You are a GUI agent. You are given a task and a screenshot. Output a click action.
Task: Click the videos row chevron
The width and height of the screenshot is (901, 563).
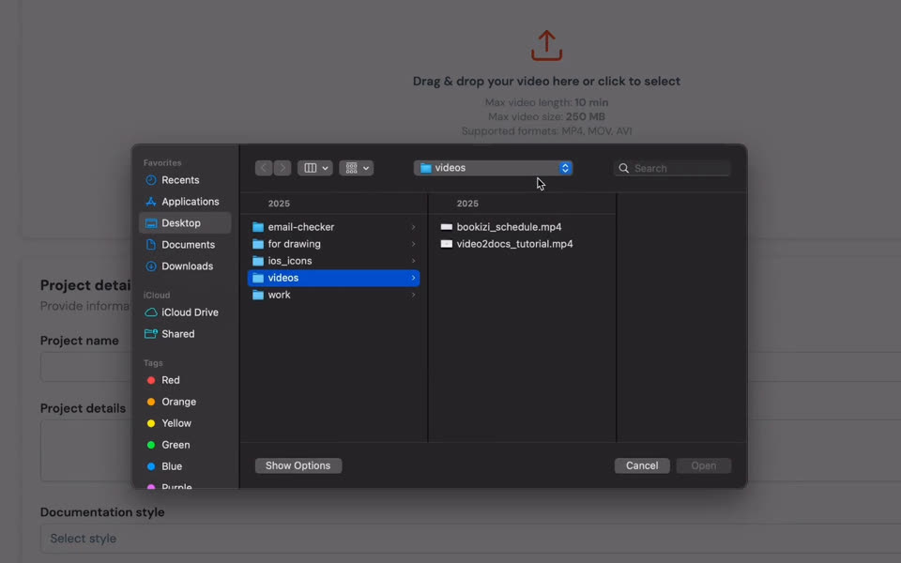(413, 278)
